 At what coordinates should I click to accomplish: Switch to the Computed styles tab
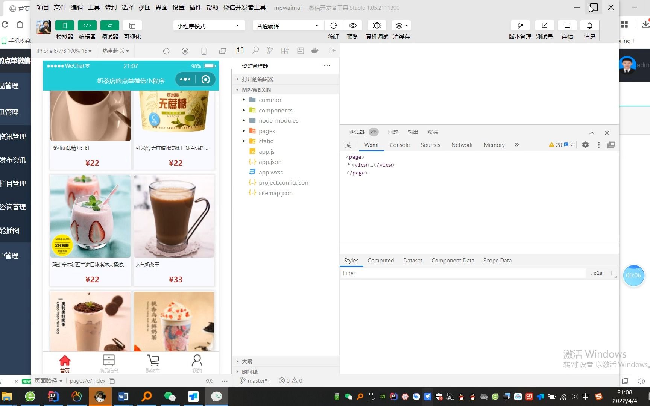381,260
